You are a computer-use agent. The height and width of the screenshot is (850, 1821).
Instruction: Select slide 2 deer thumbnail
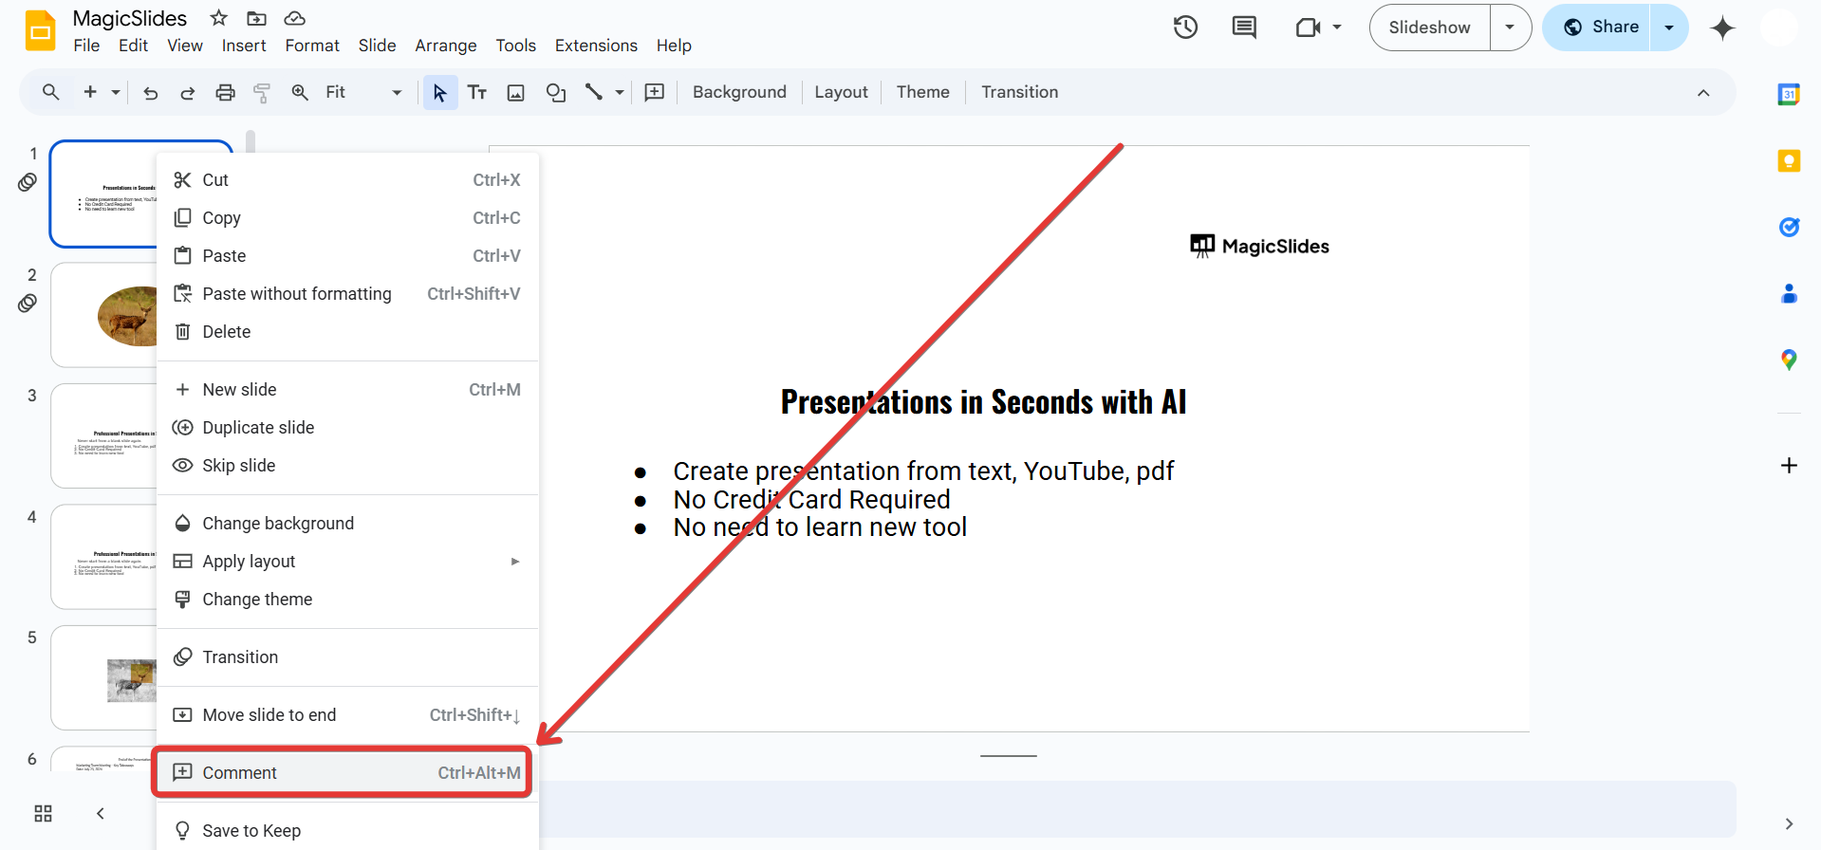103,315
